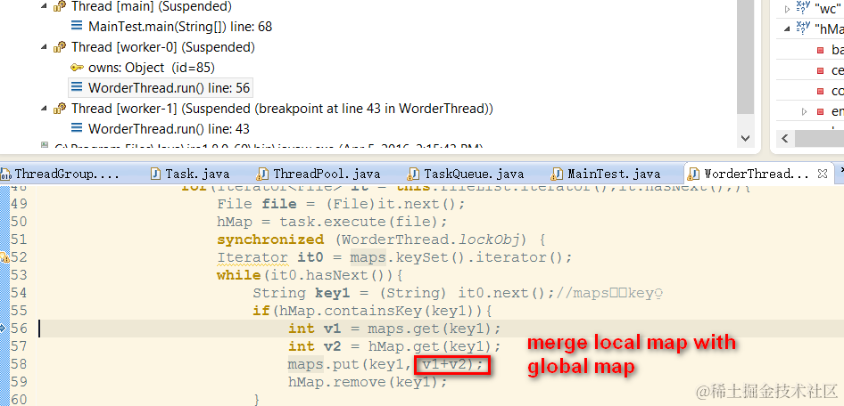
Task: Click the worker-1 thread icon
Action: pos(60,109)
